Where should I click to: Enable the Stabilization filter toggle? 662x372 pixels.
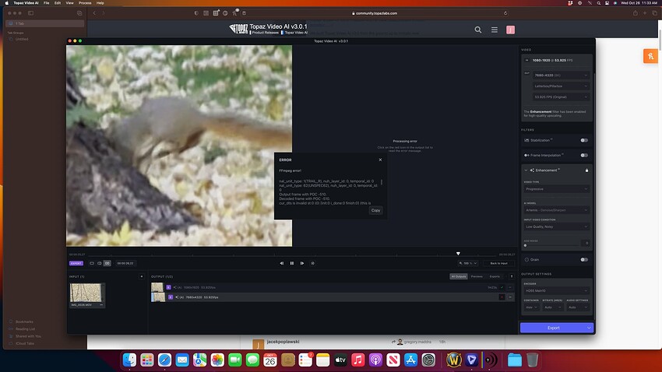click(x=584, y=140)
